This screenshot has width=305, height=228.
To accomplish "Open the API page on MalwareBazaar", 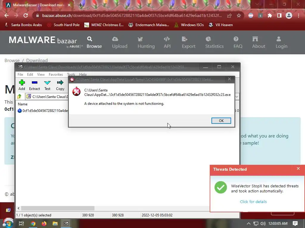I will click(x=167, y=42).
